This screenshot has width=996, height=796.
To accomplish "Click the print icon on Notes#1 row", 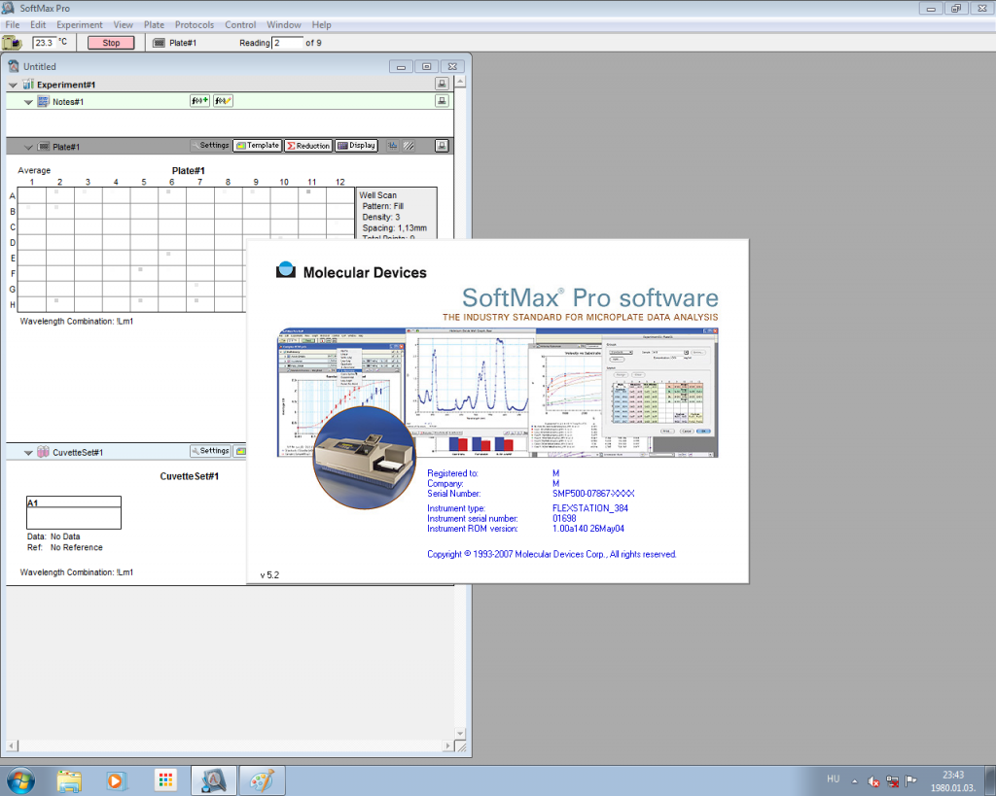I will click(x=442, y=101).
